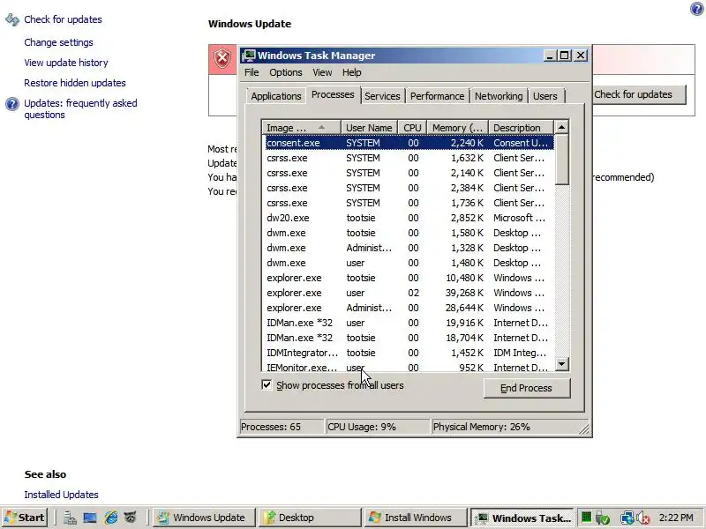
Task: Select IDMan.exe *32 row with 19,916 K
Action: pyautogui.click(x=409, y=323)
